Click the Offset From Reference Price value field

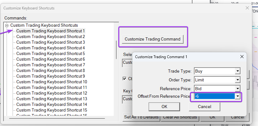click(x=214, y=96)
